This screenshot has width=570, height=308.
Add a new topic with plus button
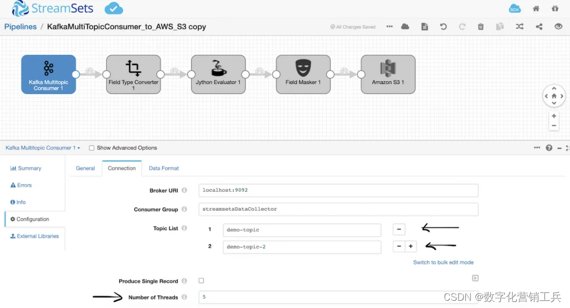coord(411,246)
